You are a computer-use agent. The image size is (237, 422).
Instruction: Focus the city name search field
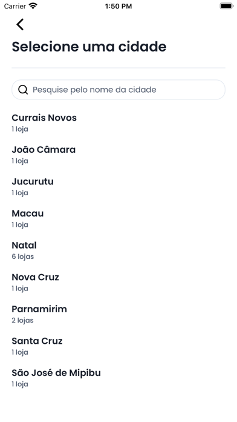click(118, 90)
